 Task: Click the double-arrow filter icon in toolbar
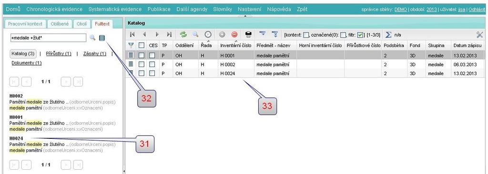point(274,34)
